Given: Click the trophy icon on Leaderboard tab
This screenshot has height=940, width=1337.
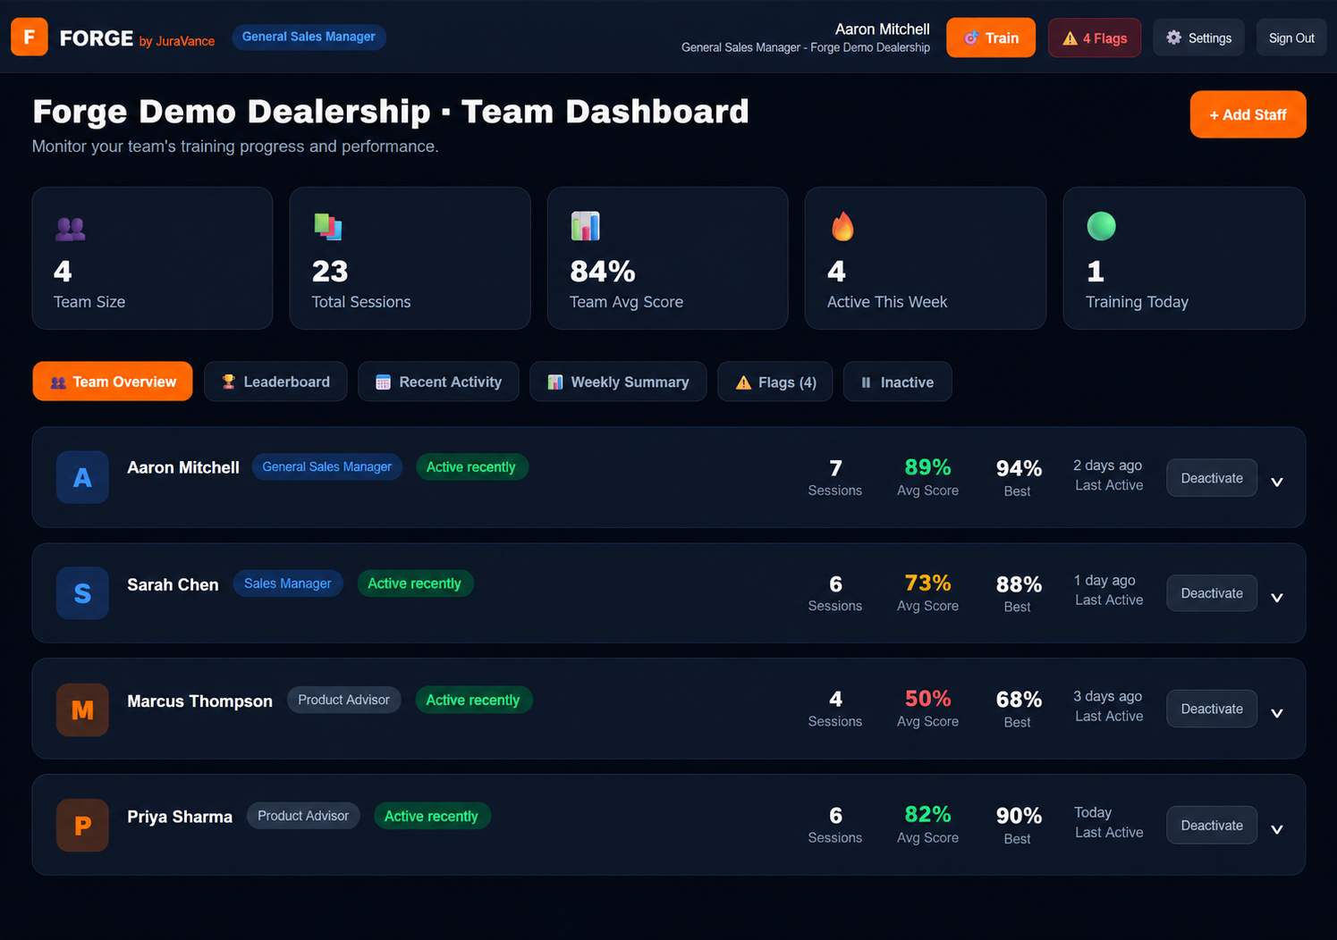Looking at the screenshot, I should tap(229, 382).
